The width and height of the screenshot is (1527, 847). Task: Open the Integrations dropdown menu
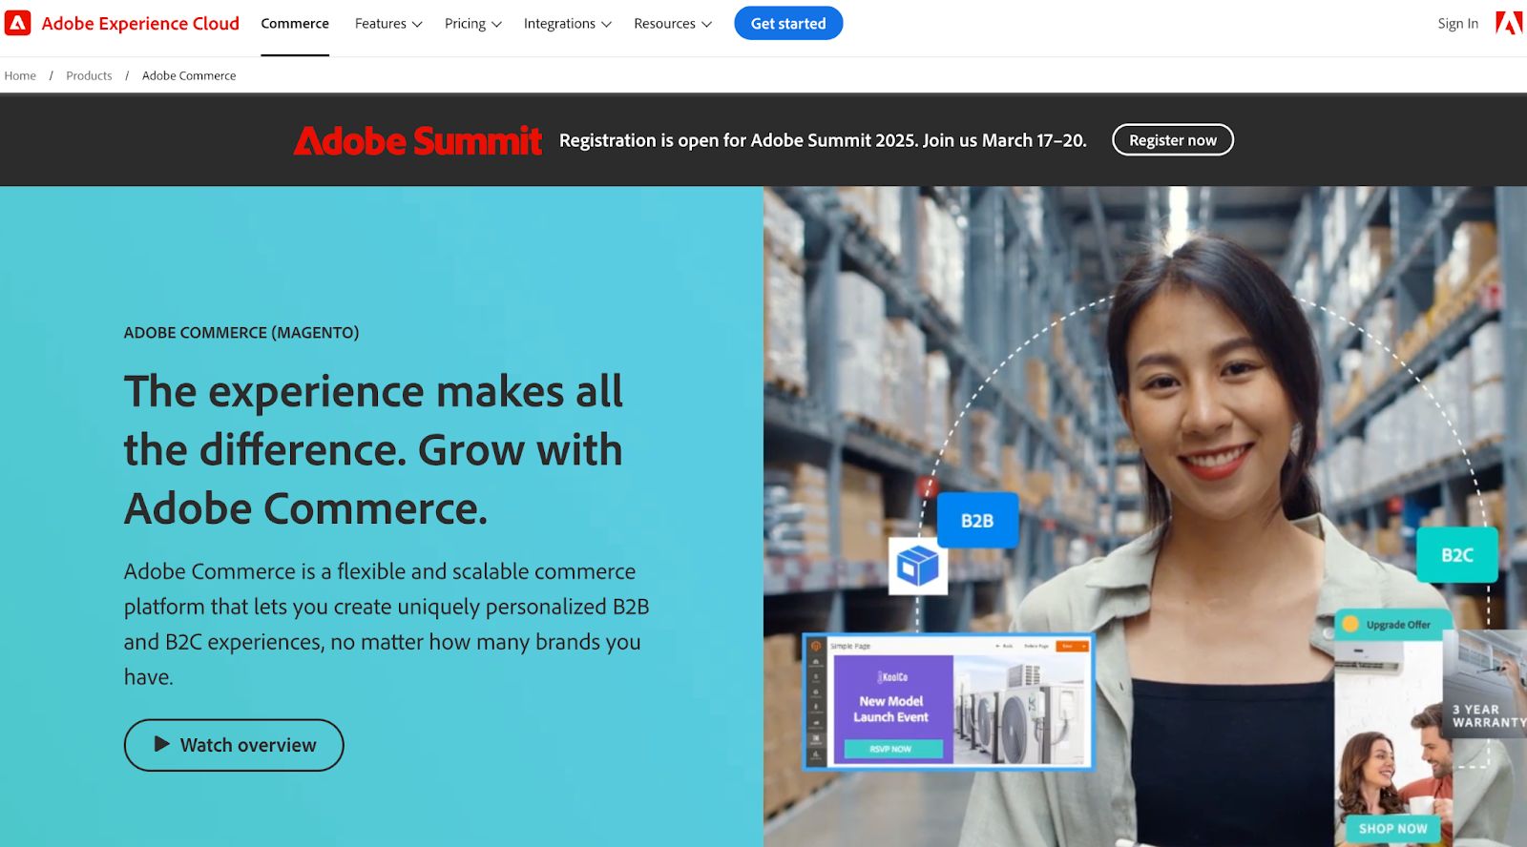tap(567, 23)
